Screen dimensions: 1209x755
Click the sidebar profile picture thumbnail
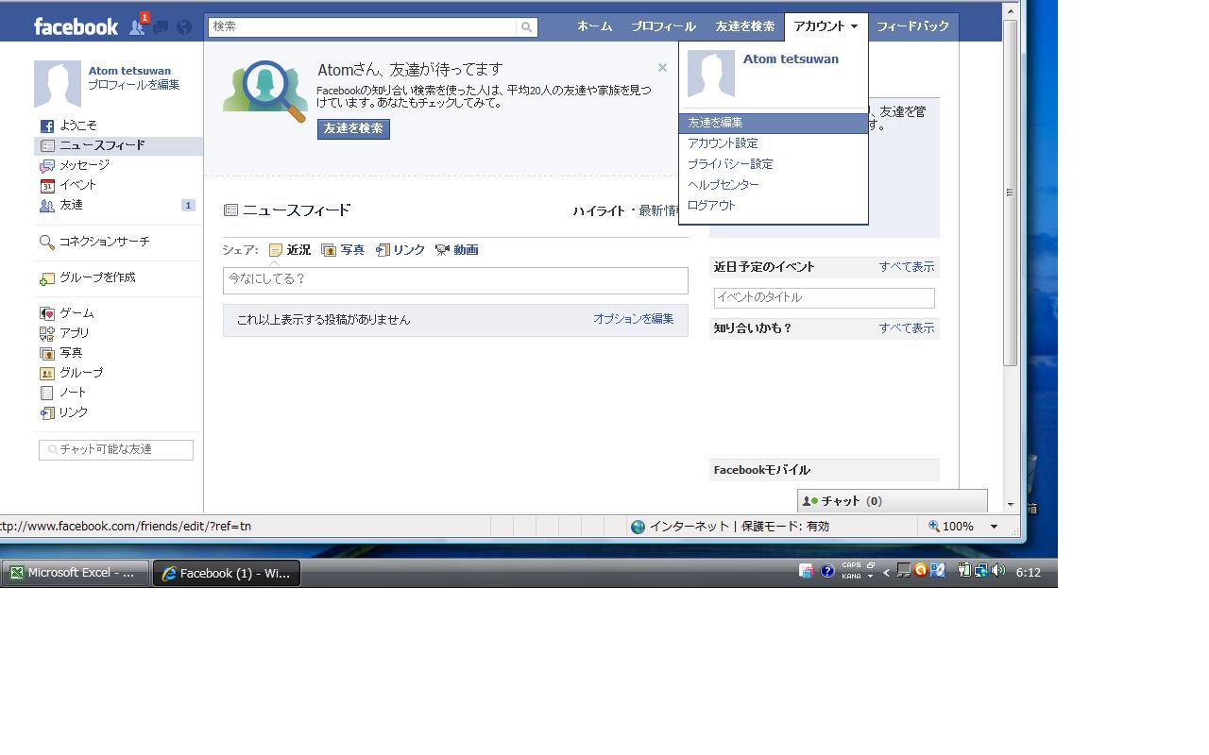coord(58,85)
